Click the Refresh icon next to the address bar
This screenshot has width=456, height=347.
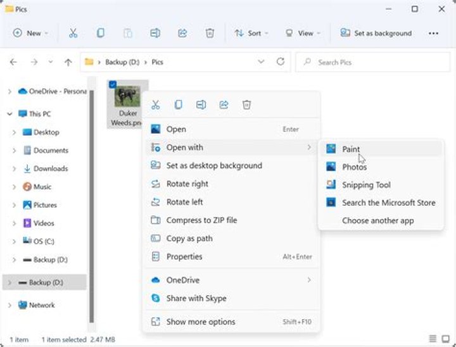click(281, 61)
